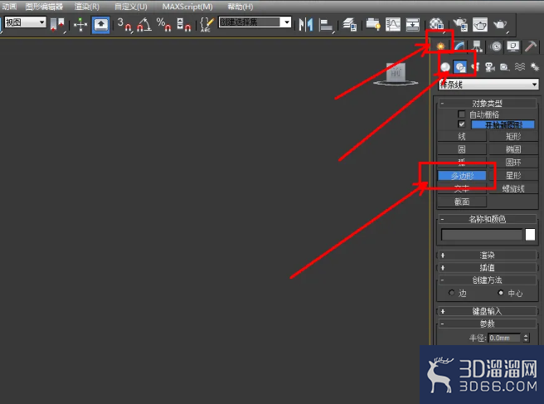Open the Curve Editor icon

point(393,25)
